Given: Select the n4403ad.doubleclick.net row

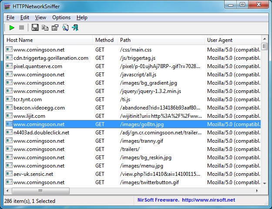Looking at the screenshot, I should [132, 133].
